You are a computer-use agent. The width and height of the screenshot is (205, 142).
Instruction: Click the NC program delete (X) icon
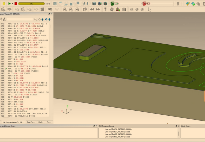coord(77,10)
